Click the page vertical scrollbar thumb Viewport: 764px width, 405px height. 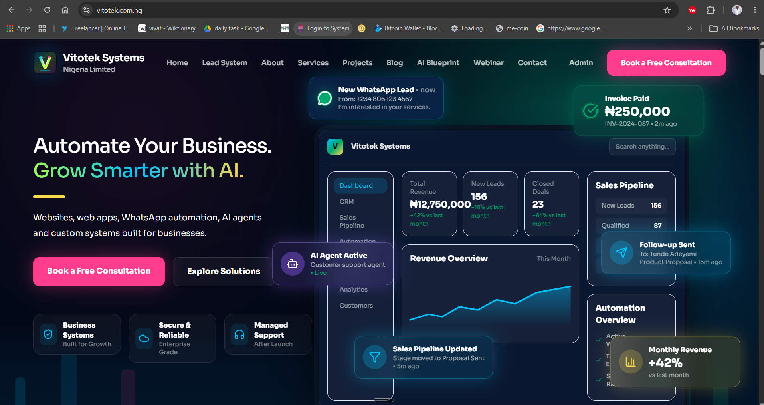click(762, 61)
